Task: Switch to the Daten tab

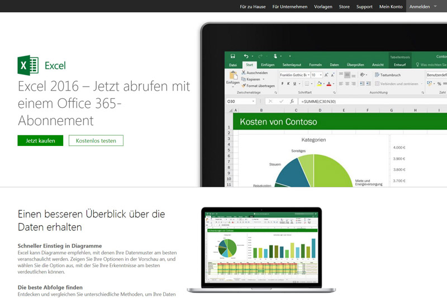Action: point(334,65)
